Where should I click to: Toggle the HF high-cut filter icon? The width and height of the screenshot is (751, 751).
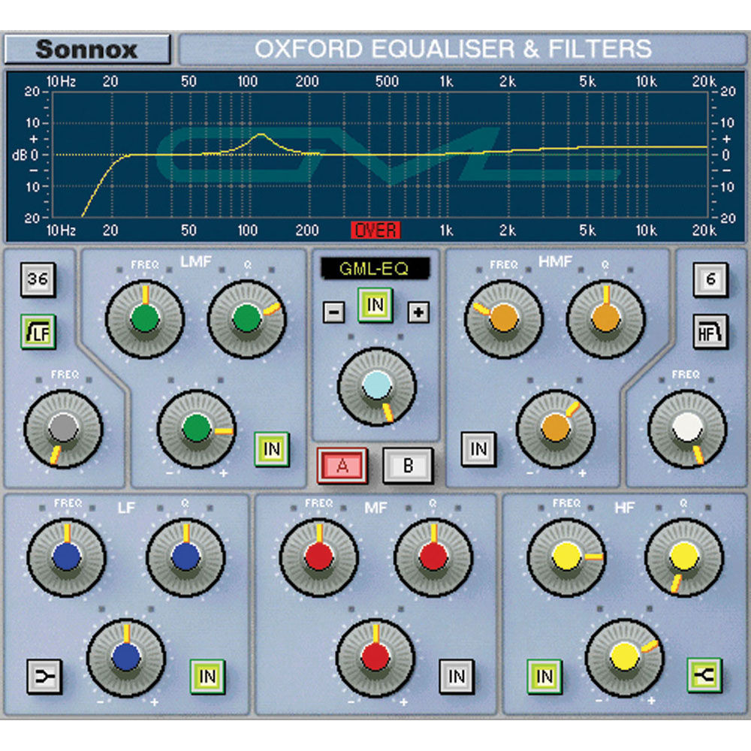[x=710, y=331]
